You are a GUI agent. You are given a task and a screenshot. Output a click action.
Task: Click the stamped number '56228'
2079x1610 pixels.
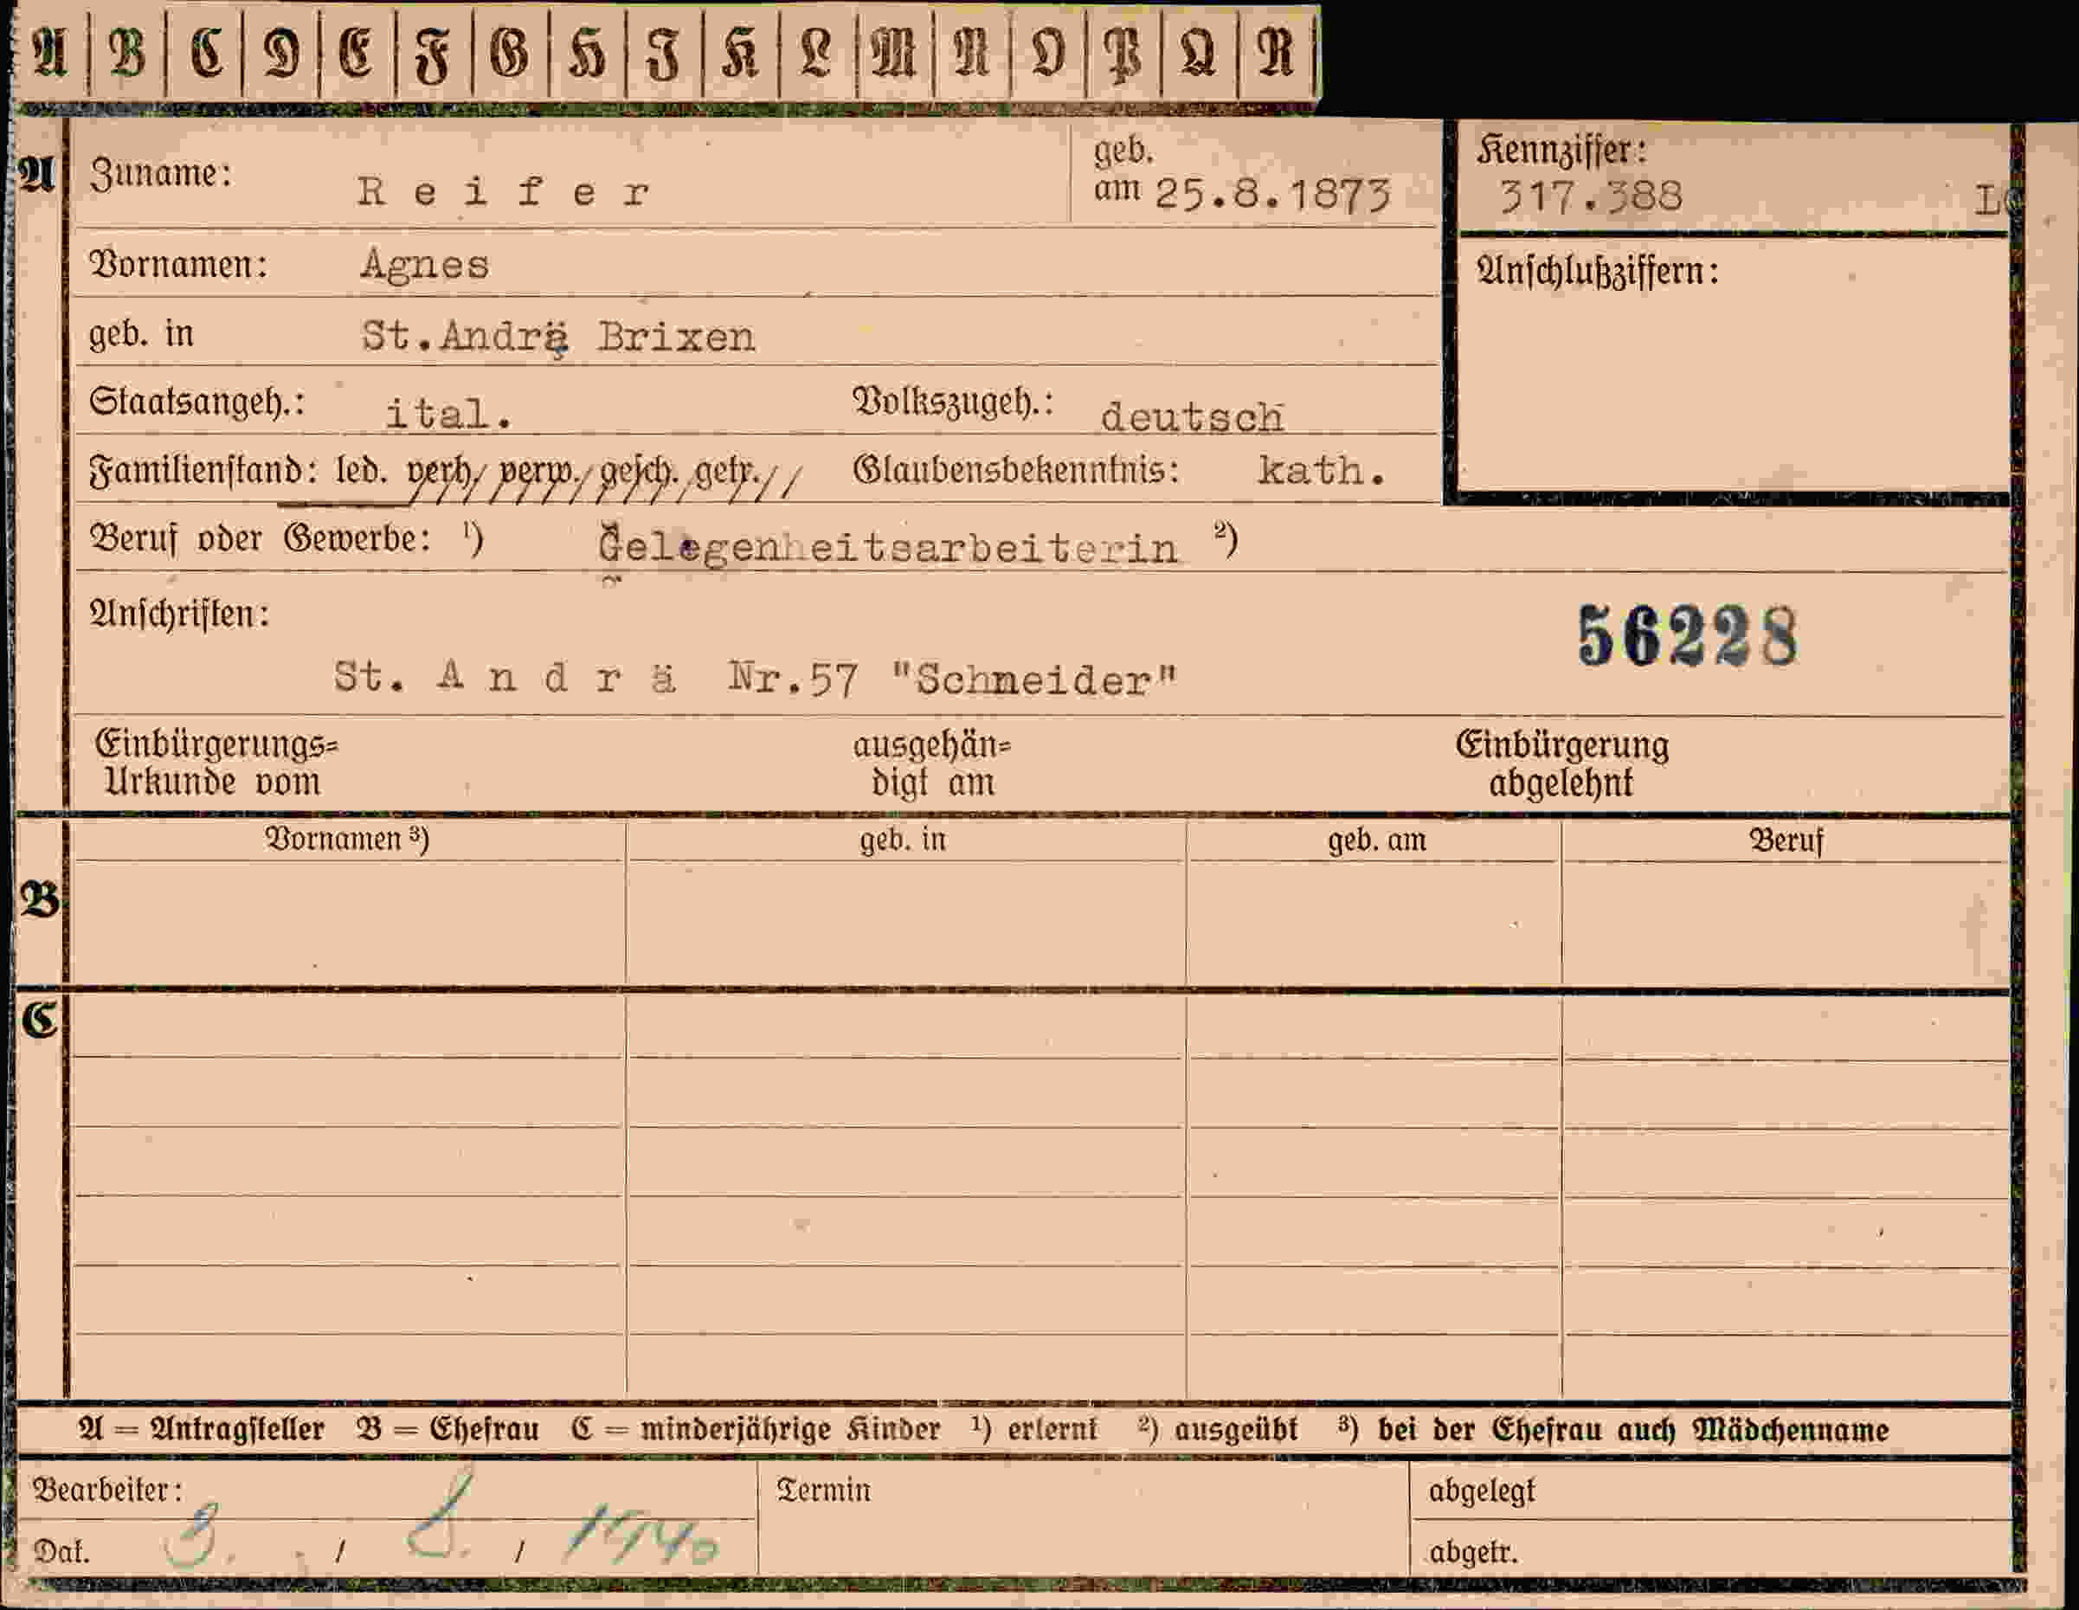click(1688, 637)
